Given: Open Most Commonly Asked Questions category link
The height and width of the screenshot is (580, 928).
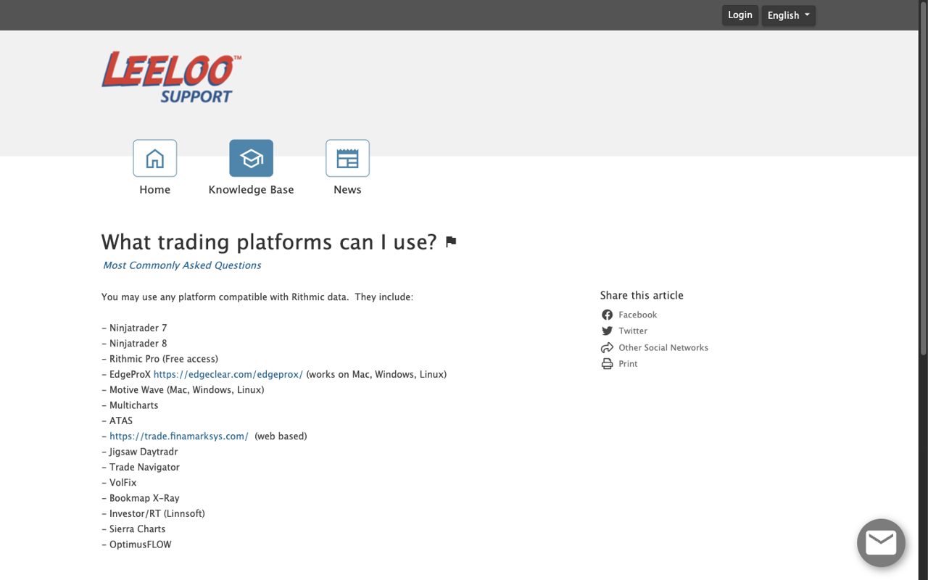Looking at the screenshot, I should click(182, 265).
